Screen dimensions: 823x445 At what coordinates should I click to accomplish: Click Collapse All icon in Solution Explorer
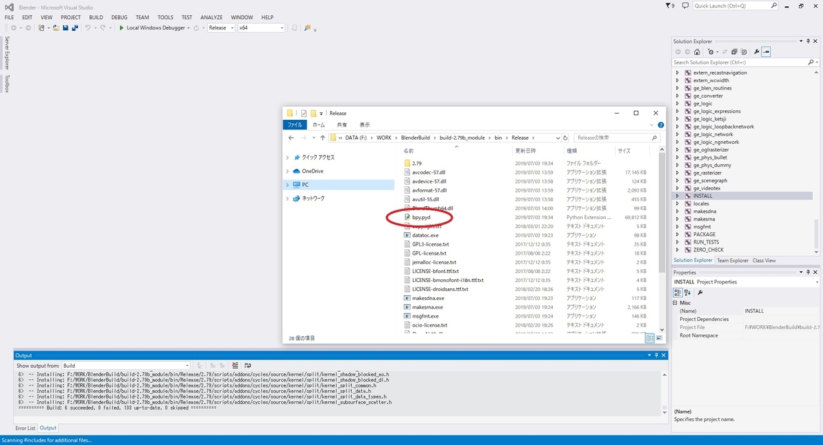tap(735, 52)
